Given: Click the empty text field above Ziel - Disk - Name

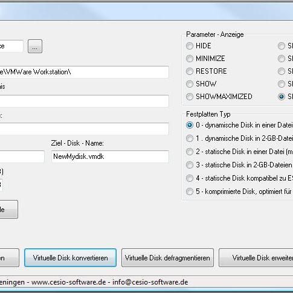Looking at the screenshot, I should [x=84, y=129].
